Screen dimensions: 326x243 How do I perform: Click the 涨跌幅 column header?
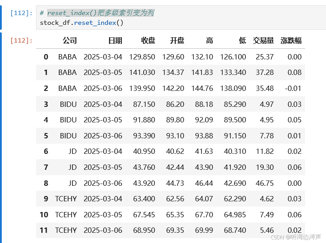click(x=291, y=40)
